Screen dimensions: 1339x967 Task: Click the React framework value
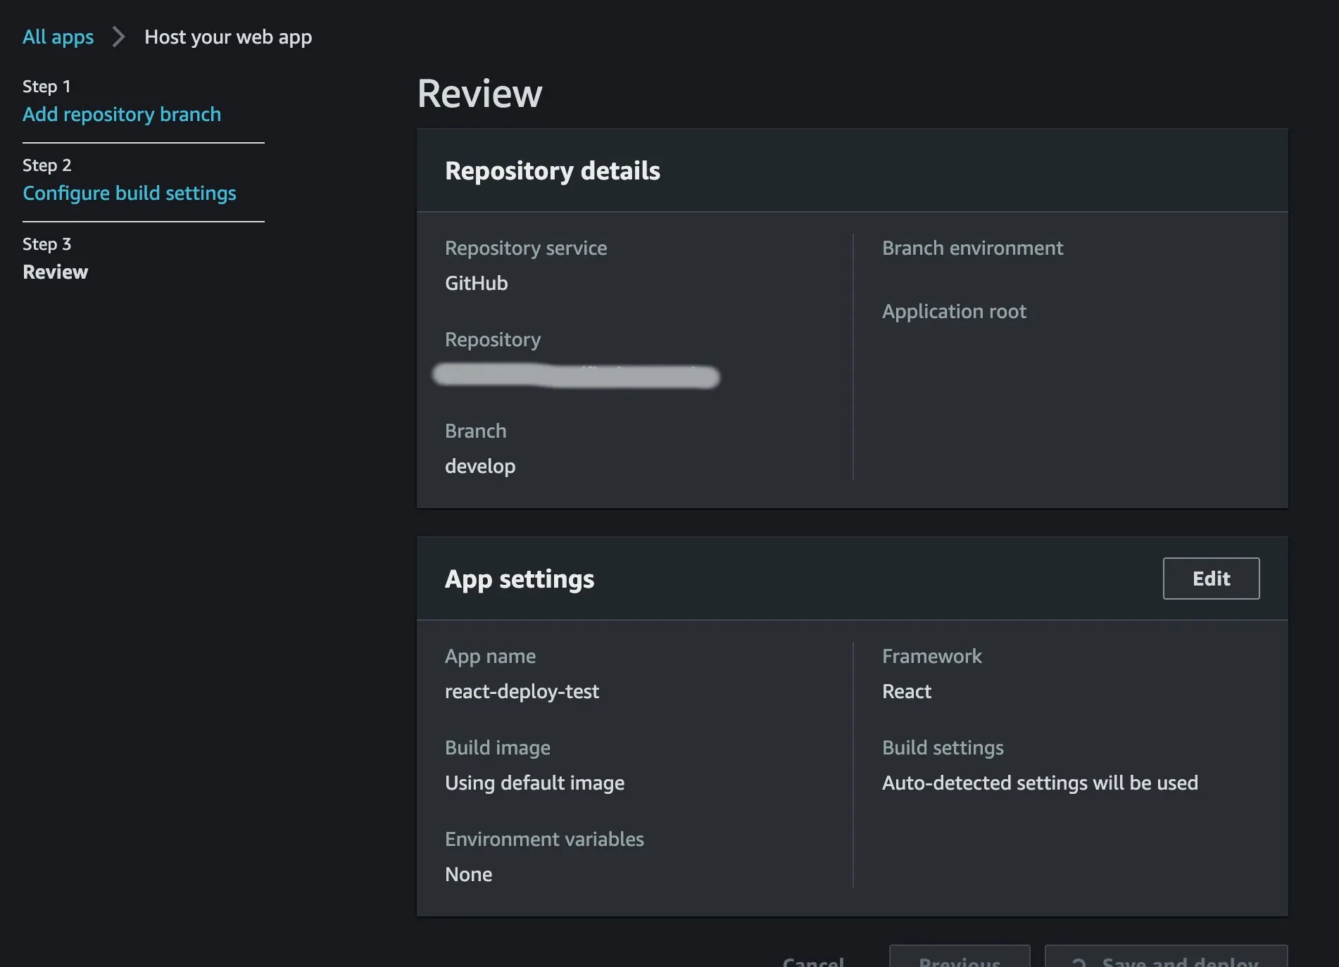click(907, 691)
